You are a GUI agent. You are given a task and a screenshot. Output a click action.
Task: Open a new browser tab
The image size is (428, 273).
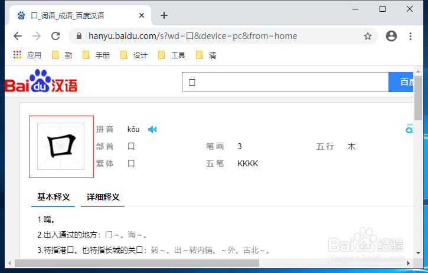(164, 15)
